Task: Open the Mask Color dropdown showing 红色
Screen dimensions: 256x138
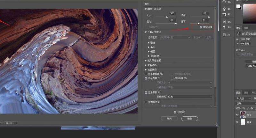Action: 190,97
